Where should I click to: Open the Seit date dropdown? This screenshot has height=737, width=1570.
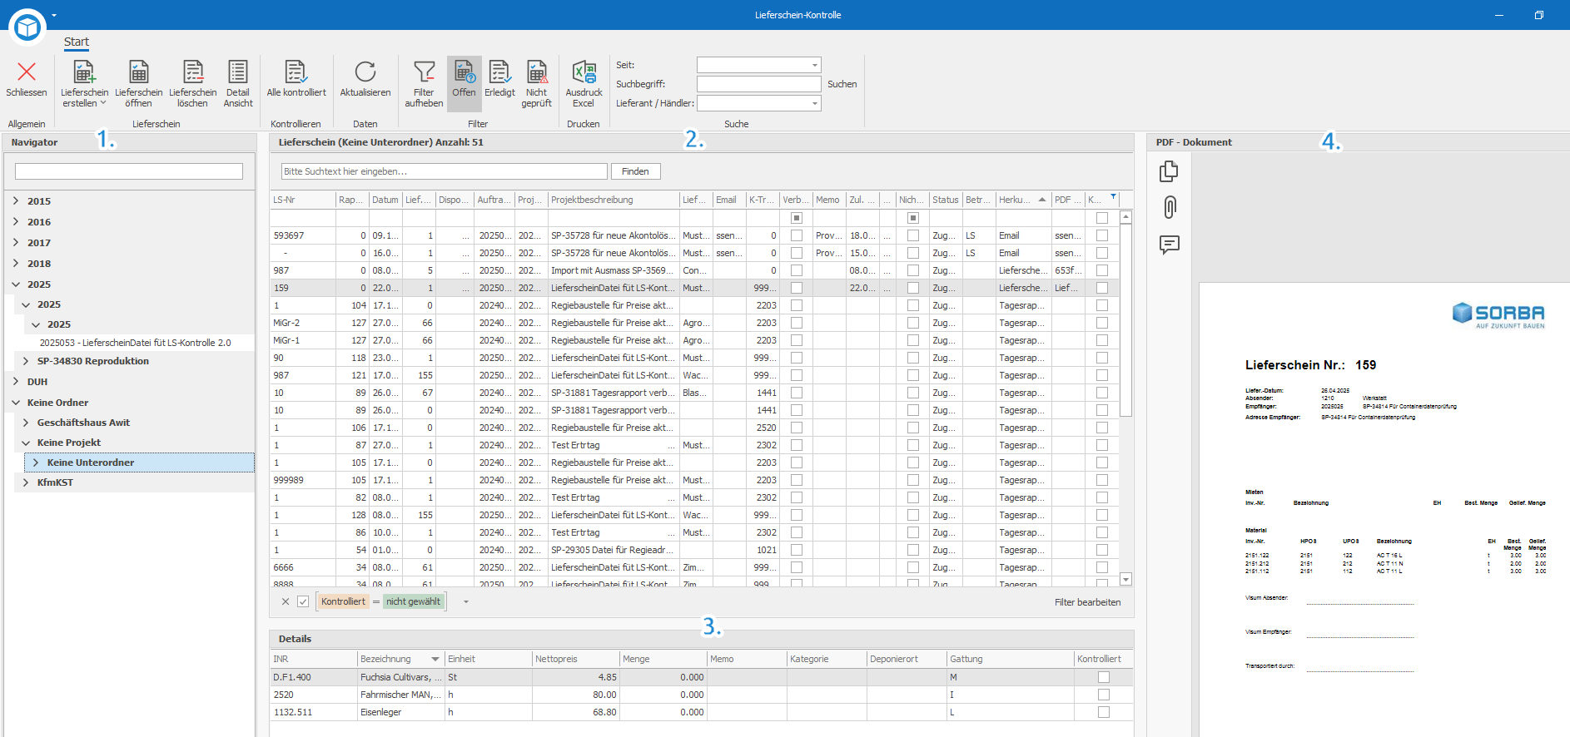(814, 65)
